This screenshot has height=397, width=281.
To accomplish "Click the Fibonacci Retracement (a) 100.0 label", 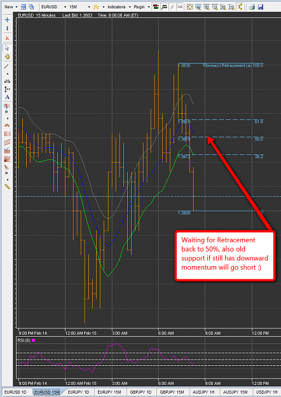I will 233,65.
